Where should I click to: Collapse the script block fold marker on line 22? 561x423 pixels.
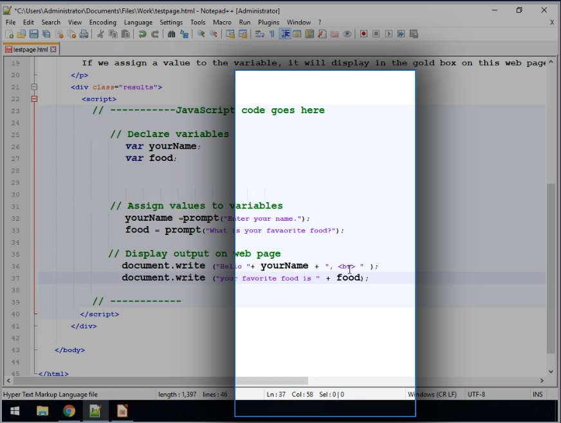35,99
